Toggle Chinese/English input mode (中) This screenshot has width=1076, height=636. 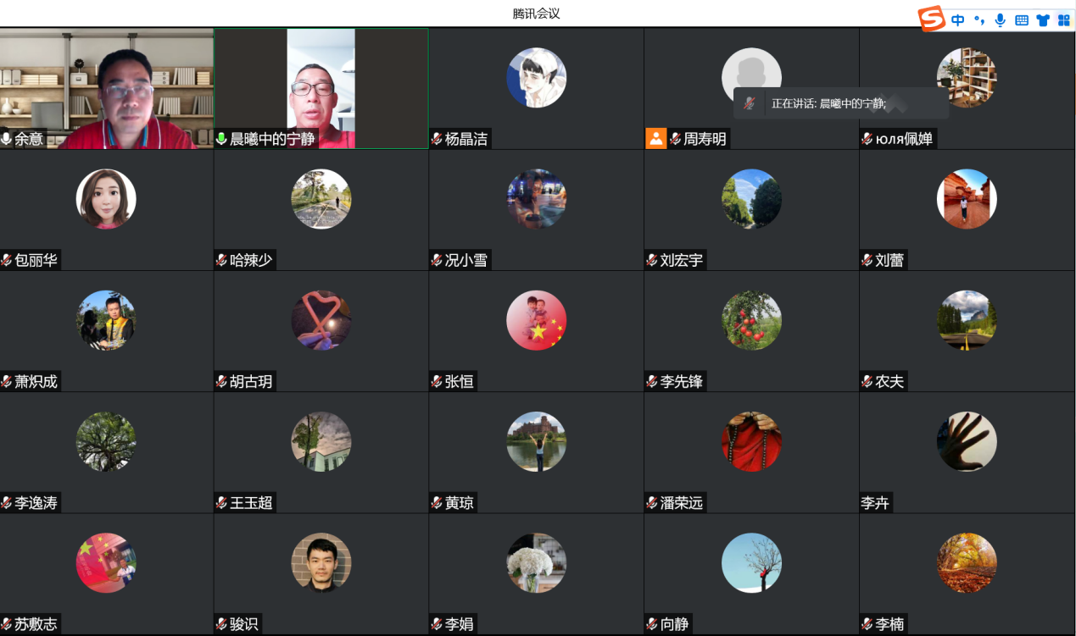pyautogui.click(x=958, y=20)
